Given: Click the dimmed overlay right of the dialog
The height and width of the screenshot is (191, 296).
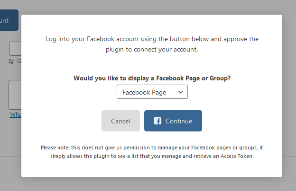Looking at the screenshot, I should 289,95.
